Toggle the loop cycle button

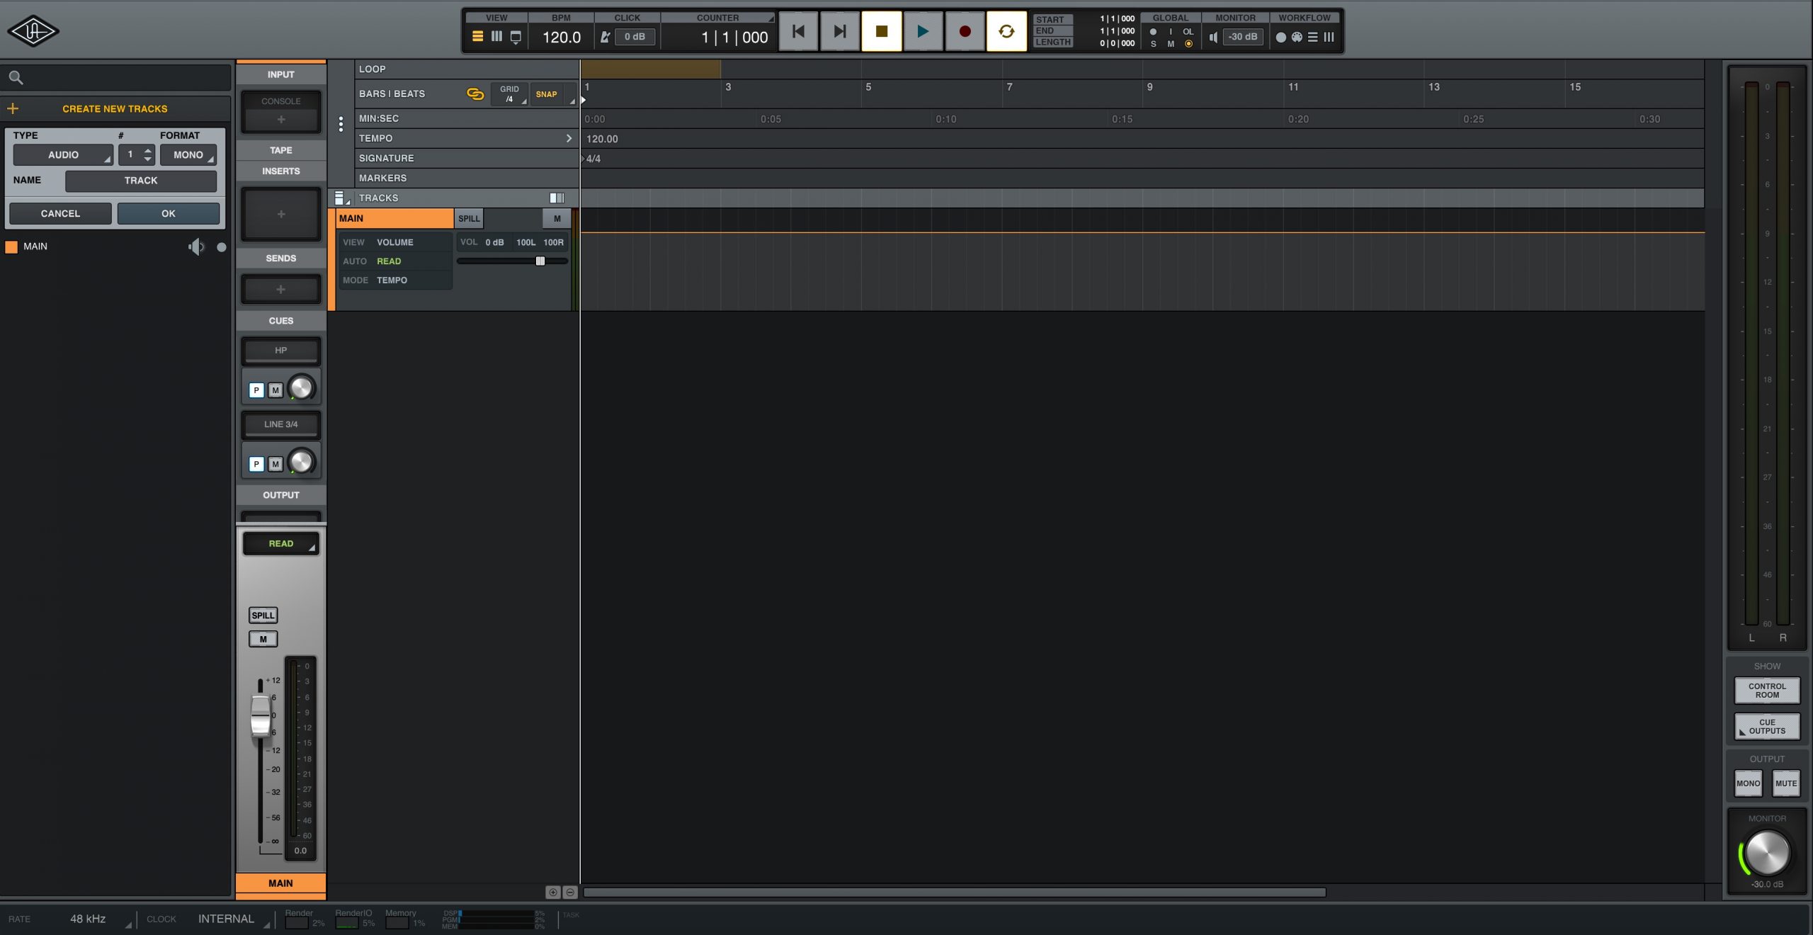click(1006, 31)
